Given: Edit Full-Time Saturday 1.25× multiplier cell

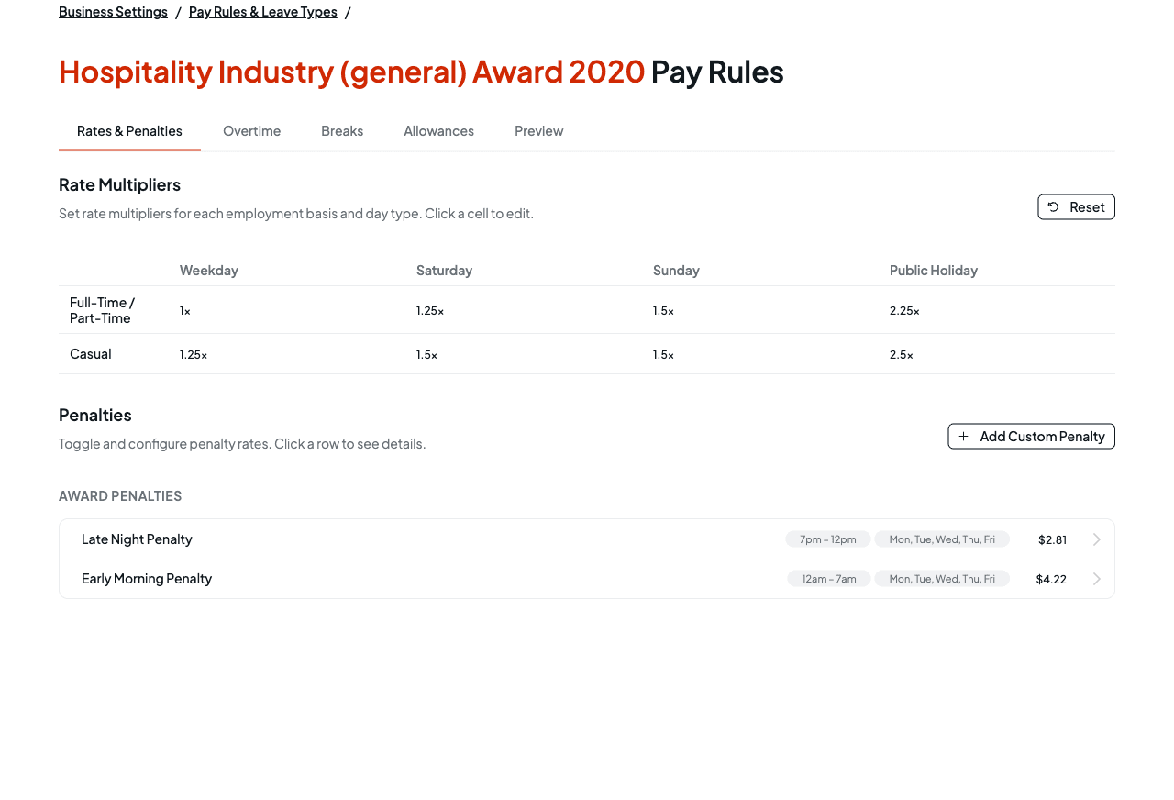Looking at the screenshot, I should 524,310.
